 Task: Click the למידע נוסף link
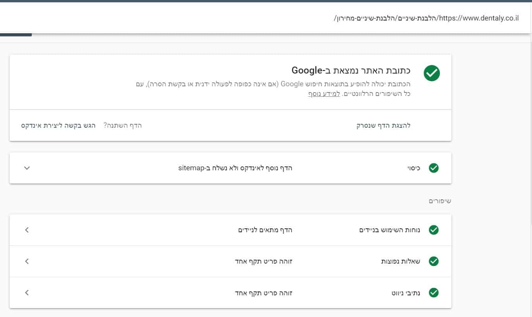click(324, 94)
